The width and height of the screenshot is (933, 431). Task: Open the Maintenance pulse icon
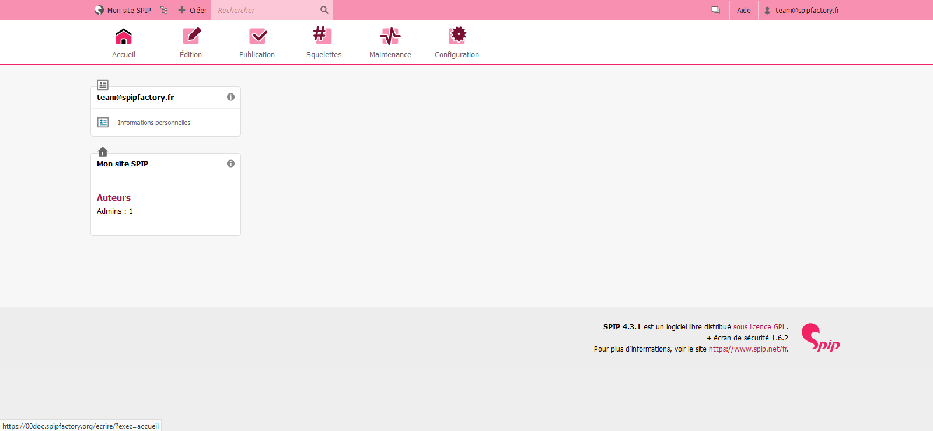390,36
